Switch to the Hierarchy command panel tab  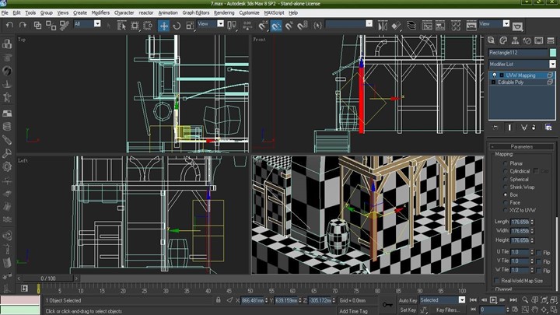[x=515, y=40]
